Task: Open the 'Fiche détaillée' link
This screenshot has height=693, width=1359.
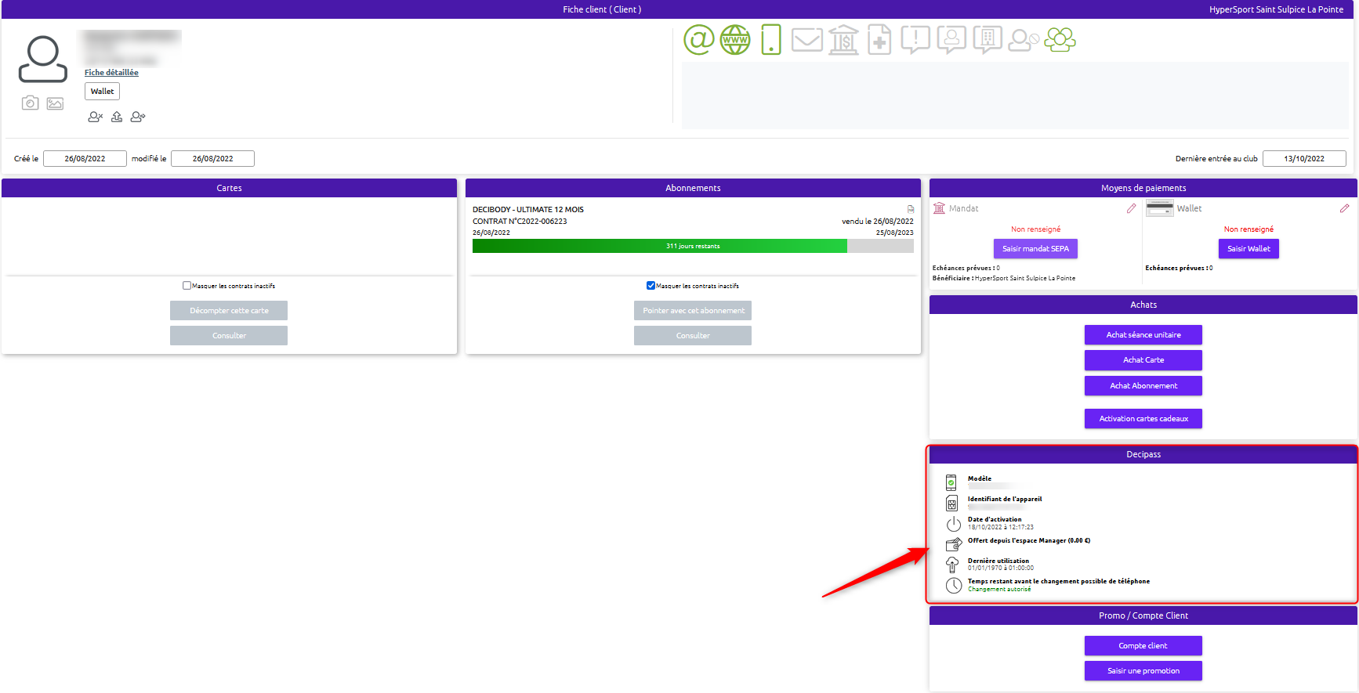Action: (111, 73)
